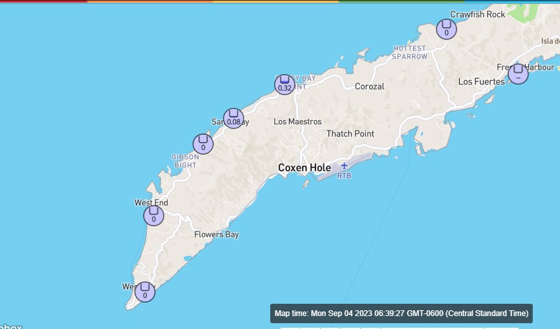Viewport: 560px width, 329px height.
Task: Click the Sandy Bay marker showing 0.08
Action: tap(233, 118)
